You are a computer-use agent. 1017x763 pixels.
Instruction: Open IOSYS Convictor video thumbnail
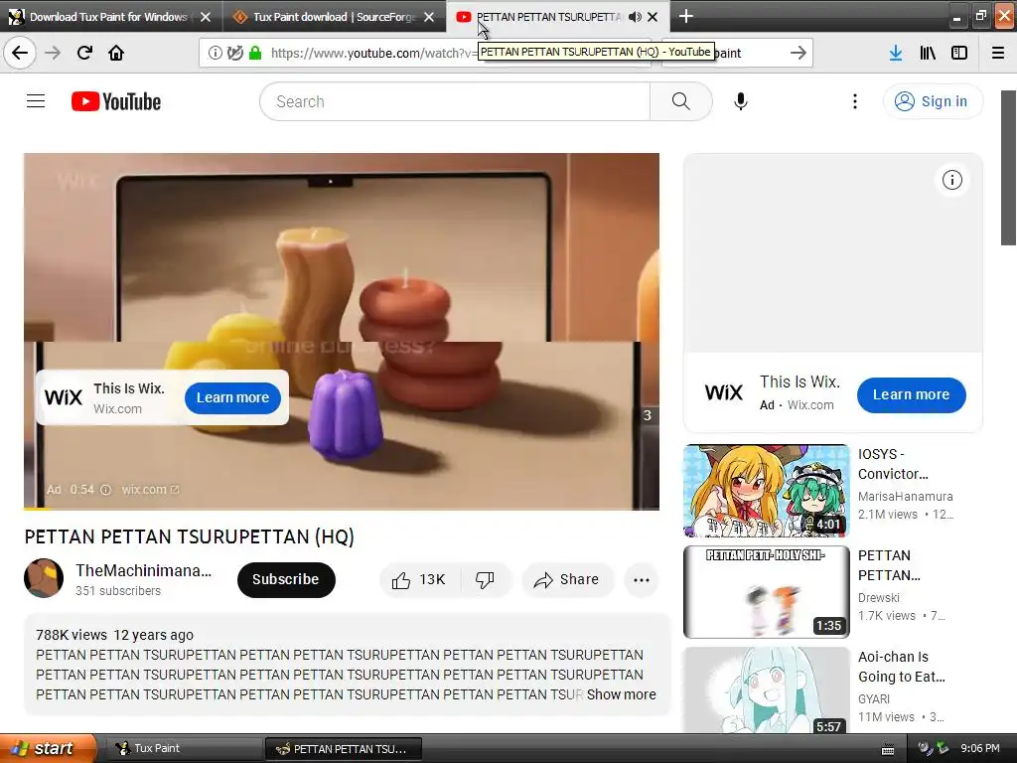(x=766, y=491)
